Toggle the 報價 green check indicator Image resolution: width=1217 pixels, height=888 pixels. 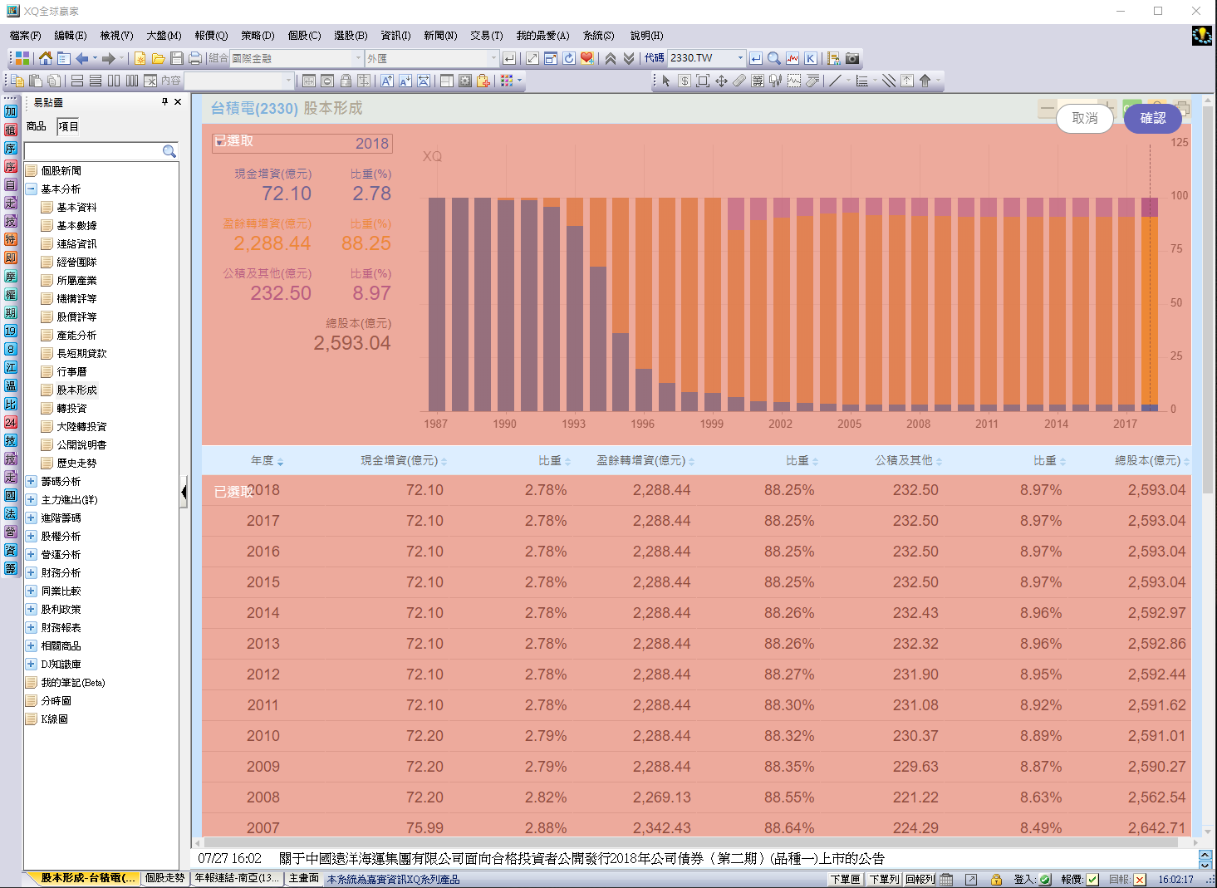click(1092, 879)
